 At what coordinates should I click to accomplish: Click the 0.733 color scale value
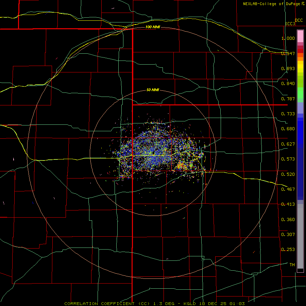[x=288, y=114]
